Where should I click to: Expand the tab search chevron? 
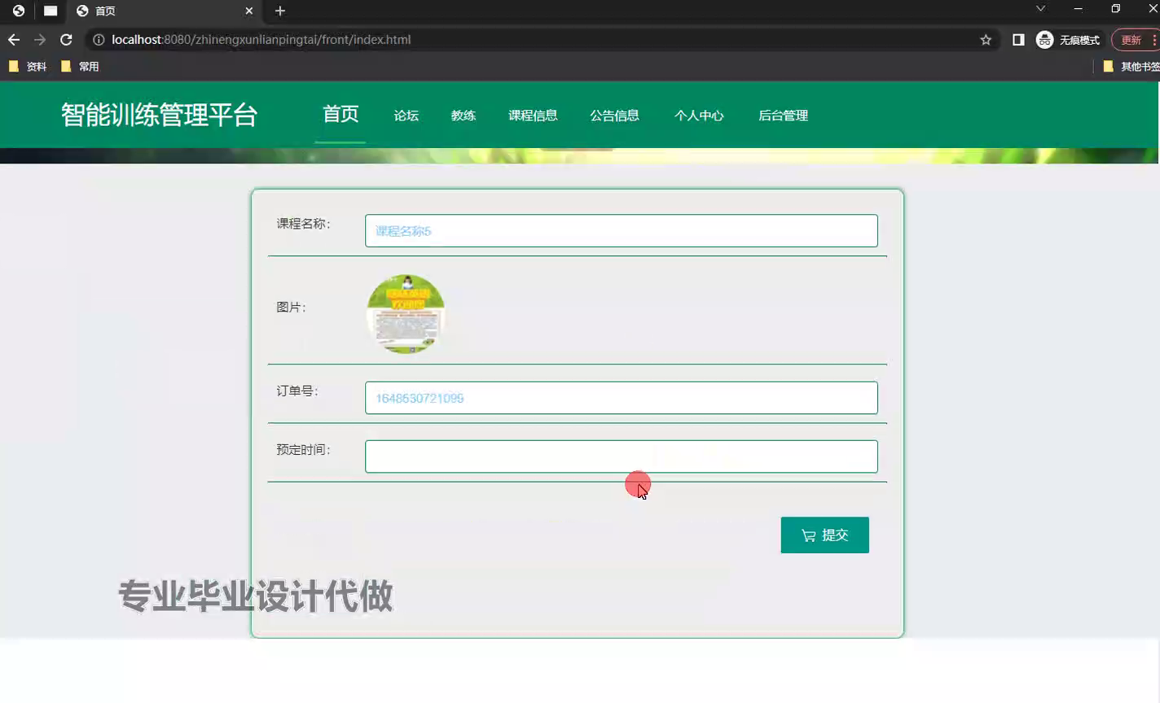tap(1040, 9)
